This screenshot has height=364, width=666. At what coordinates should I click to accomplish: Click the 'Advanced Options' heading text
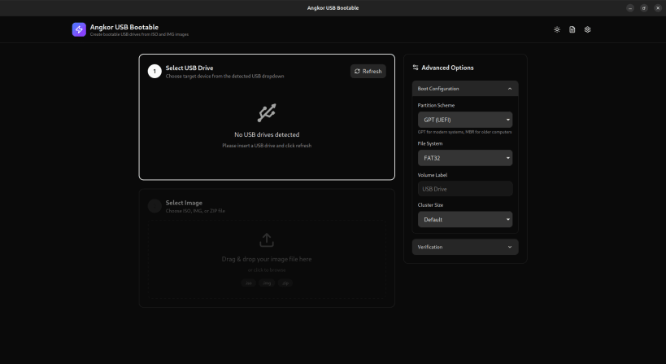[447, 68]
